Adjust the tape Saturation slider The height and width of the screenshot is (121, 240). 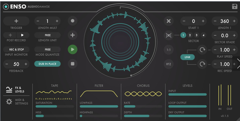[55, 106]
